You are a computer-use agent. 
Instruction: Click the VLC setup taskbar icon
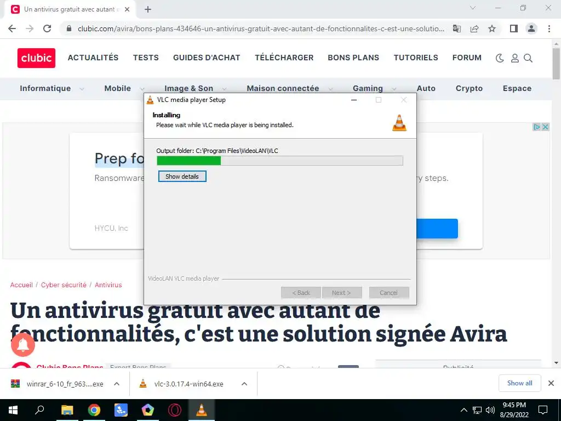click(x=202, y=410)
